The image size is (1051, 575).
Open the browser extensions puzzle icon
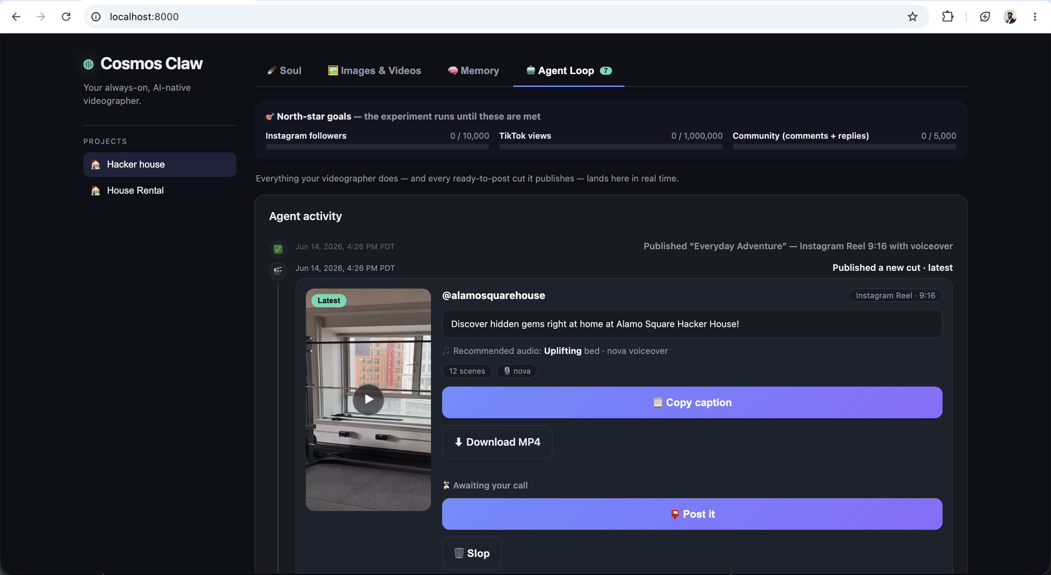pos(947,17)
